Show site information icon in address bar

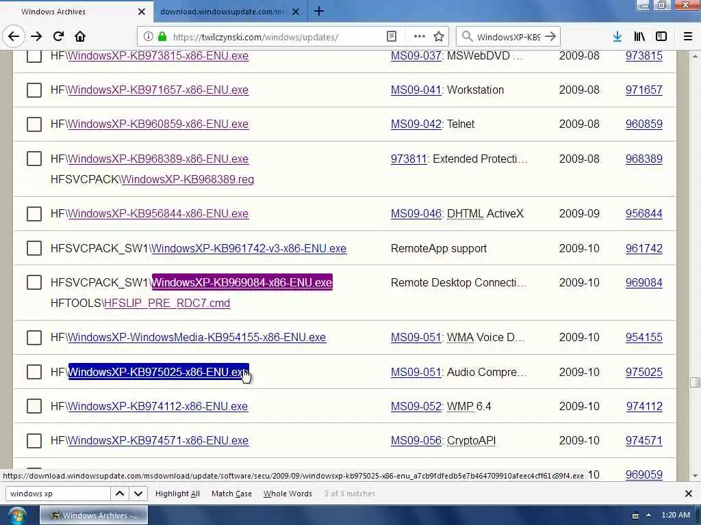pyautogui.click(x=148, y=37)
